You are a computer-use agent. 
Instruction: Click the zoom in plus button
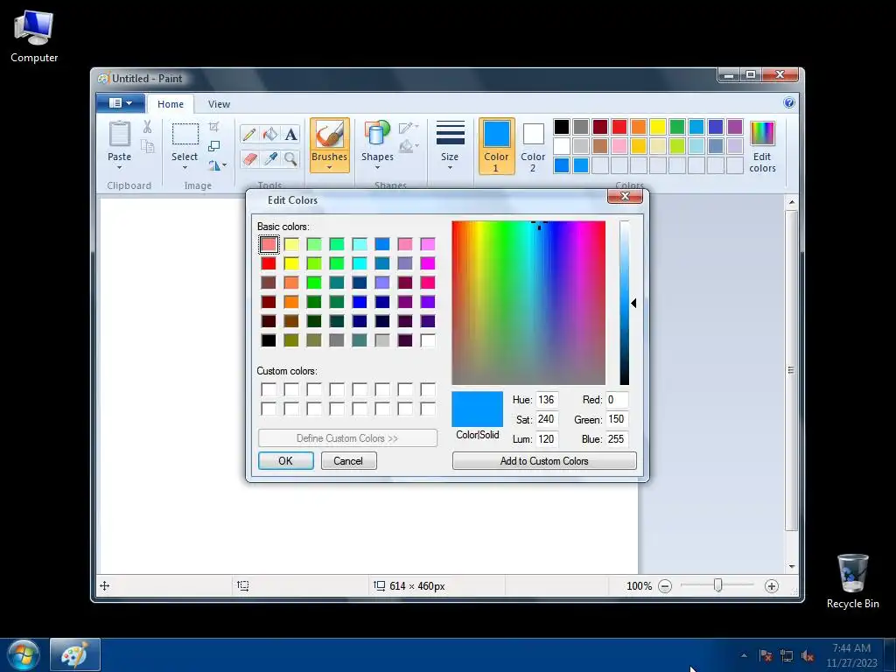tap(772, 586)
